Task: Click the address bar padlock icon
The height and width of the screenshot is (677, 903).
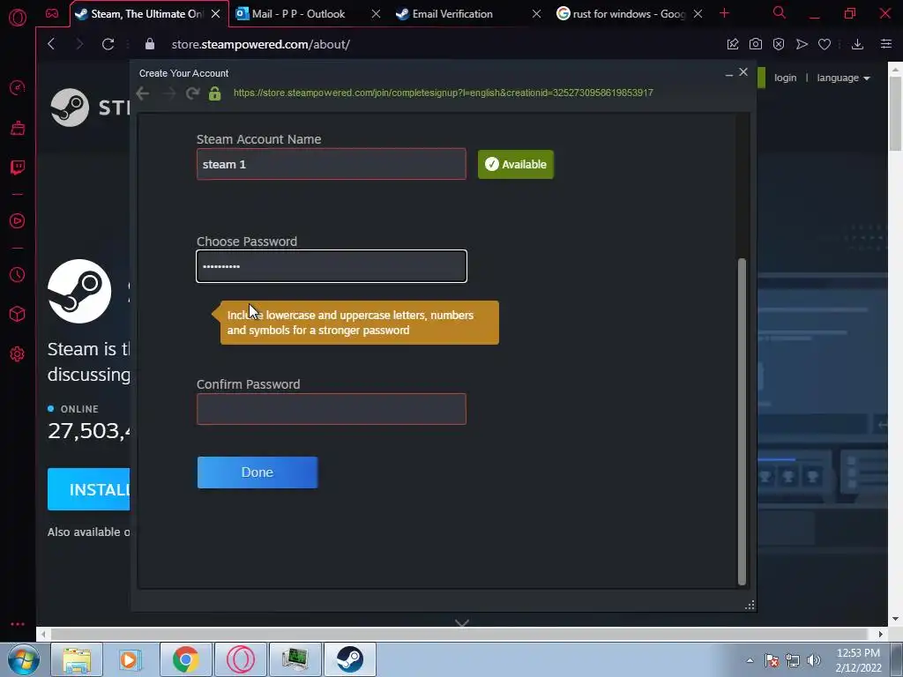Action: coord(150,44)
